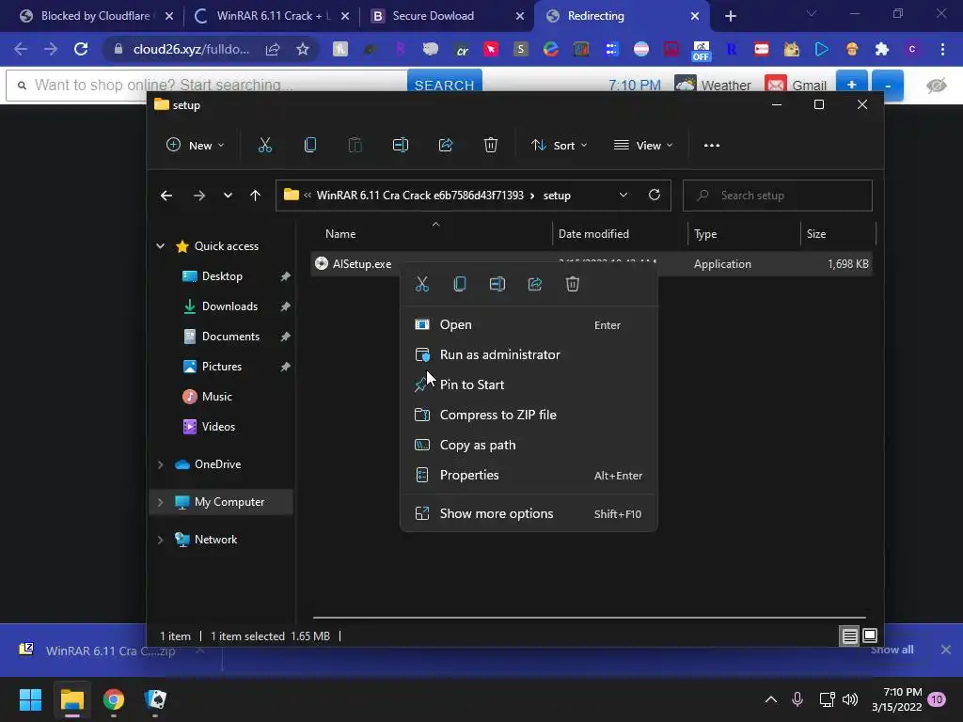
Task: Open File Explorer from taskbar
Action: (71, 699)
